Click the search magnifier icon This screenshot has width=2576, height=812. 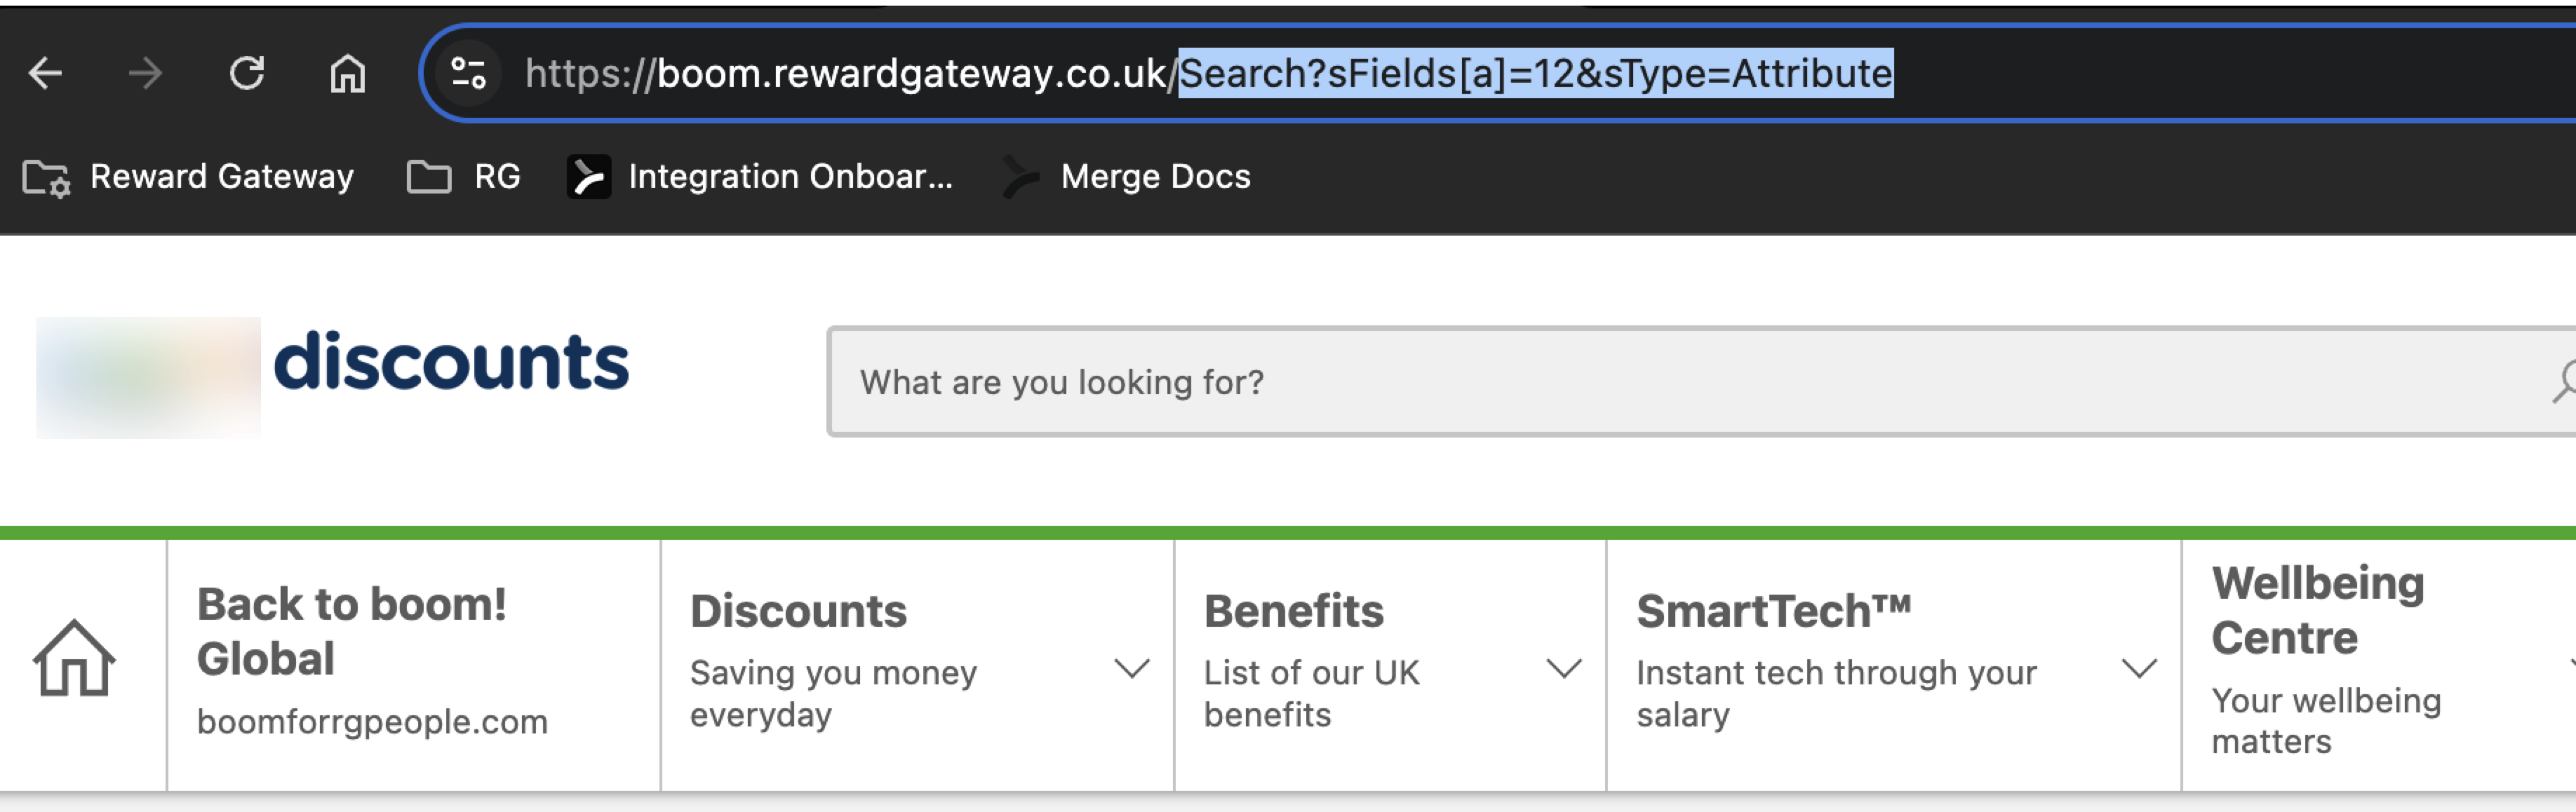tap(2562, 382)
